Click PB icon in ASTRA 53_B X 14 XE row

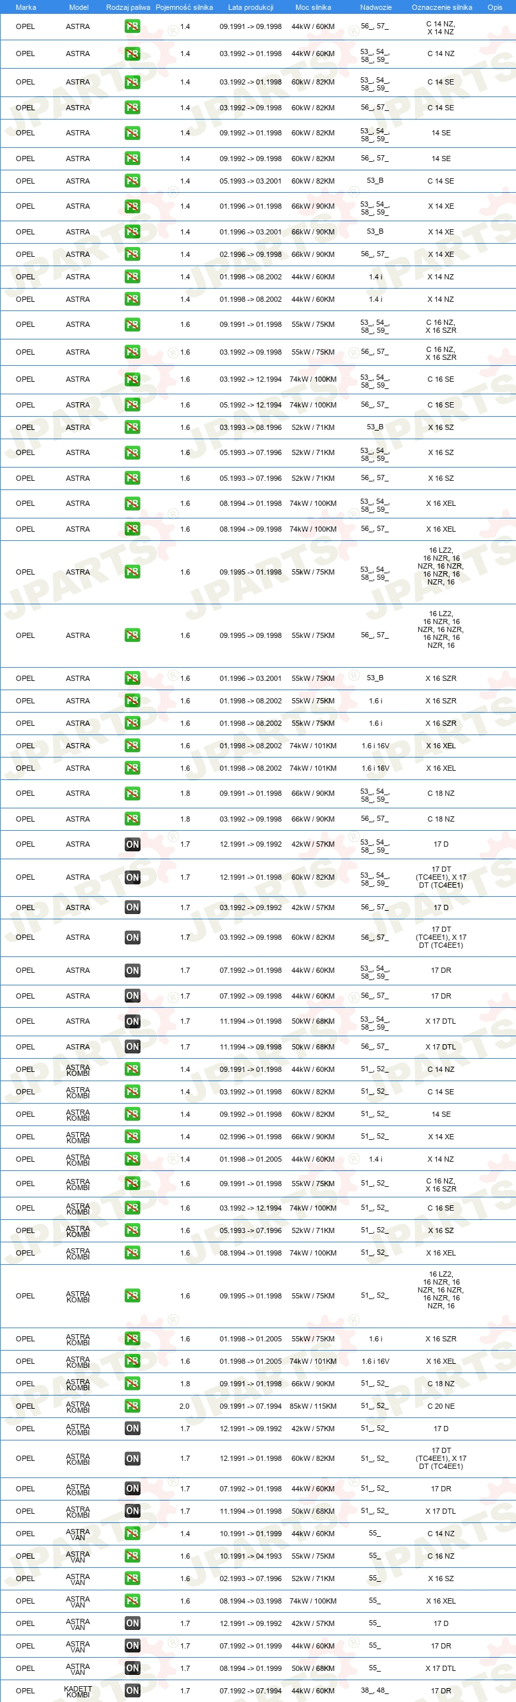tap(133, 232)
